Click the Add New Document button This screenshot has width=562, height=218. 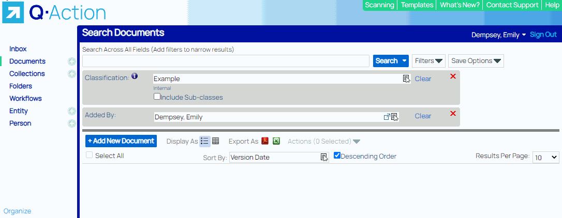tap(121, 141)
